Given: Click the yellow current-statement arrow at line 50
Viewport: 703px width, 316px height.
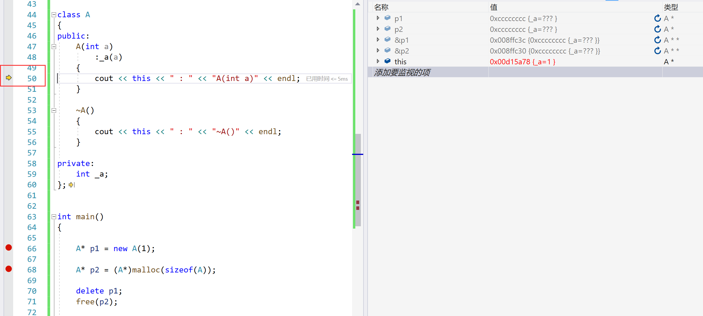Looking at the screenshot, I should tap(9, 78).
